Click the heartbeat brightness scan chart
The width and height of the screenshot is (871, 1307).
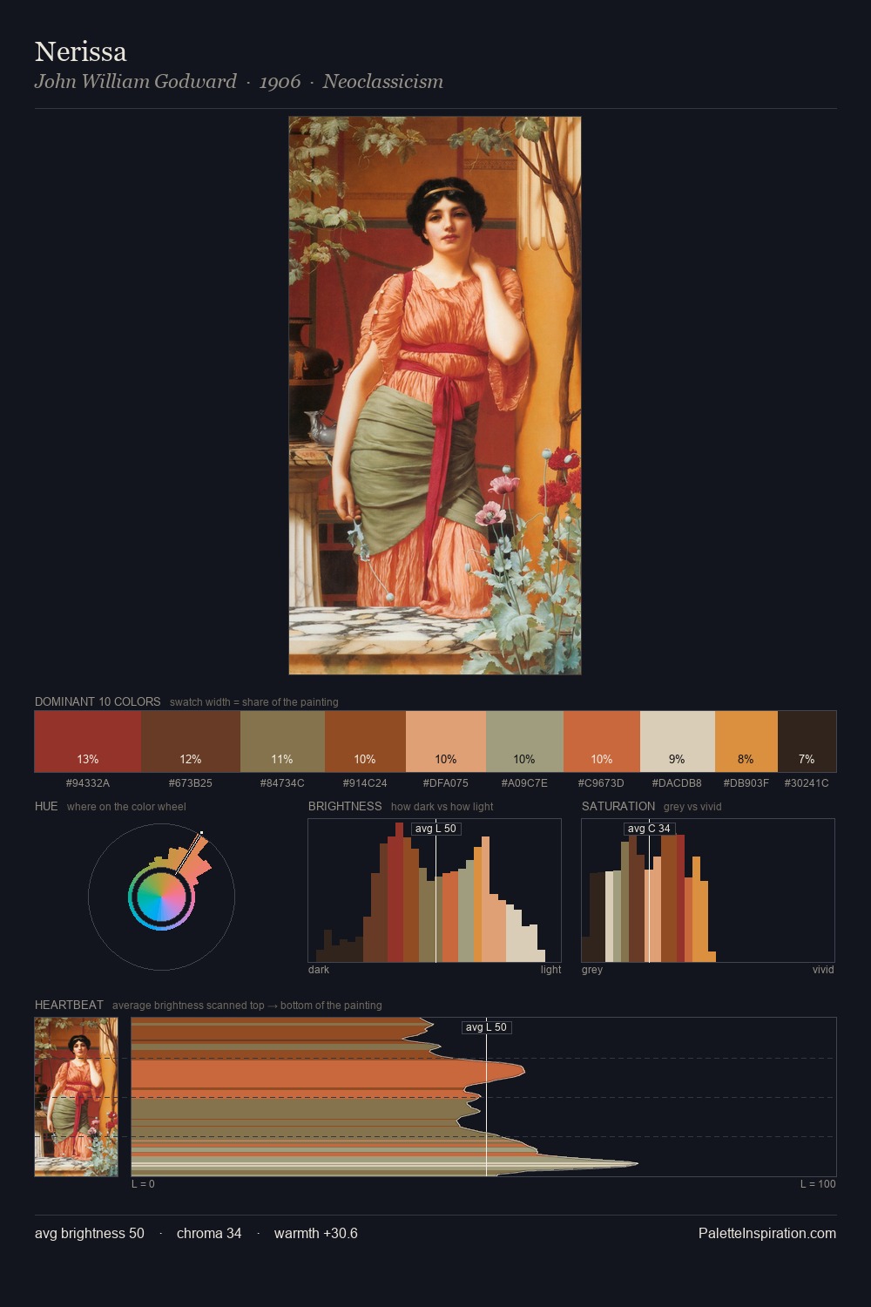483,1097
